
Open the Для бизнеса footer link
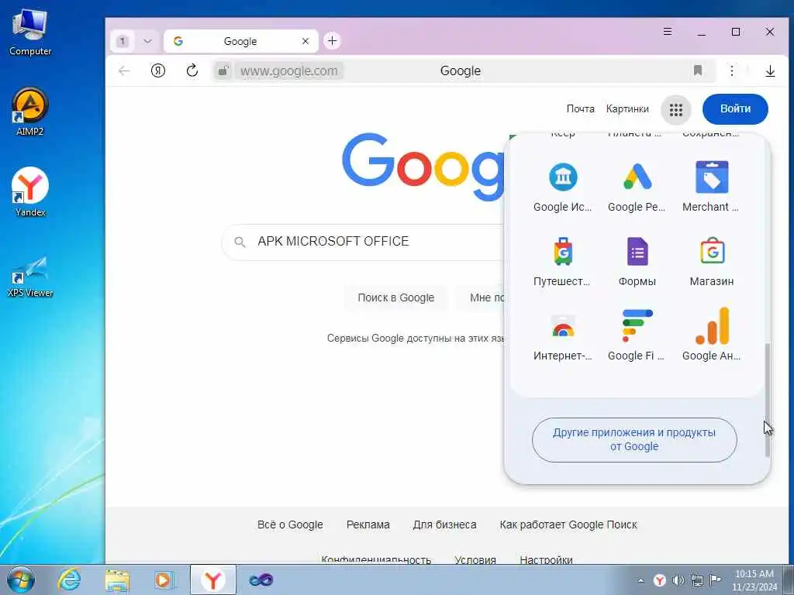tap(444, 524)
